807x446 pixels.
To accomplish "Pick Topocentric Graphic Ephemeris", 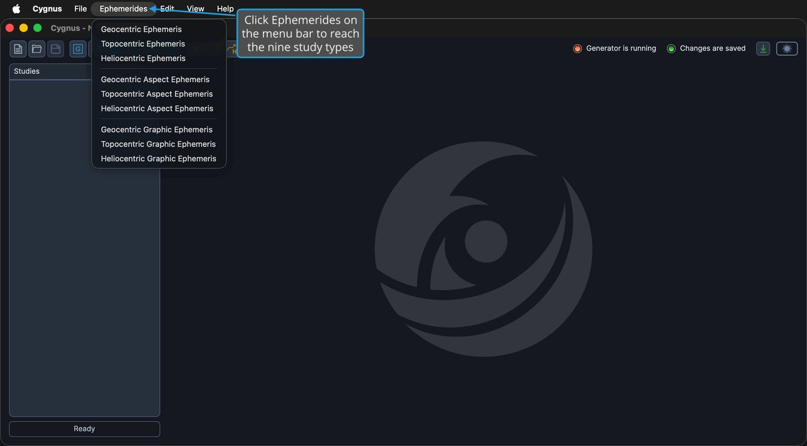I will 159,144.
